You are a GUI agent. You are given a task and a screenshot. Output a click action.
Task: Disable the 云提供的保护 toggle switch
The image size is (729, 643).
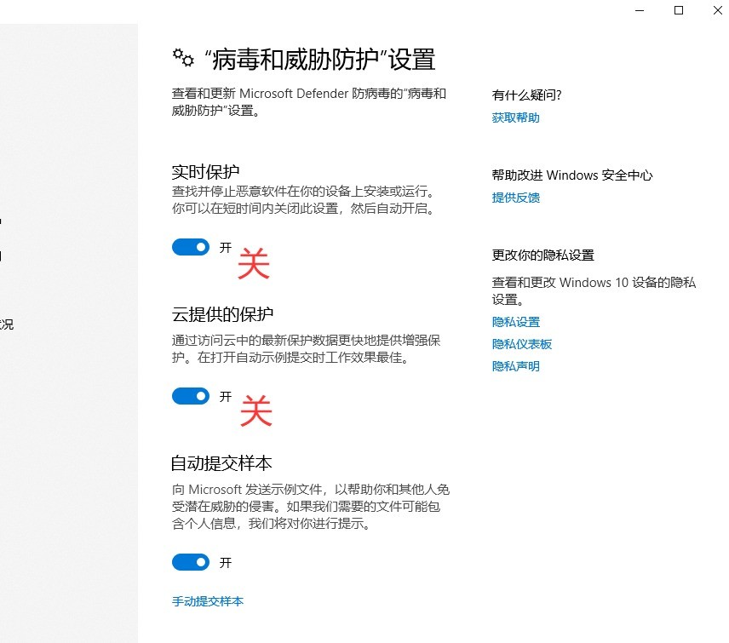point(191,396)
